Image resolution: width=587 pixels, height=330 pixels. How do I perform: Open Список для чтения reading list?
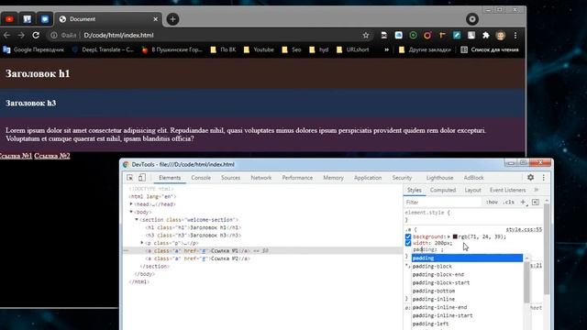tap(490, 49)
